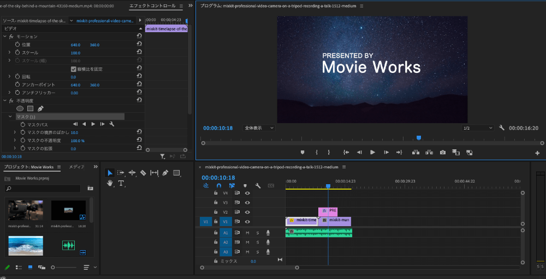Expand the scale property
Screen dimensions: 546x279
pos(9,52)
